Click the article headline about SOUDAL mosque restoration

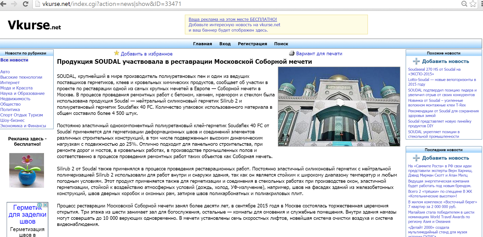click(184, 62)
